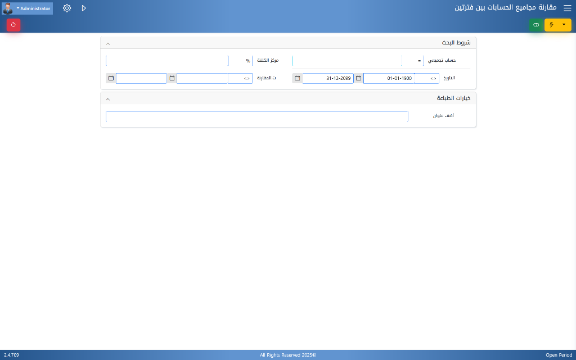Open calendar picker for 31-12-2099 end date
Viewport: 576px width, 360px height.
(297, 78)
